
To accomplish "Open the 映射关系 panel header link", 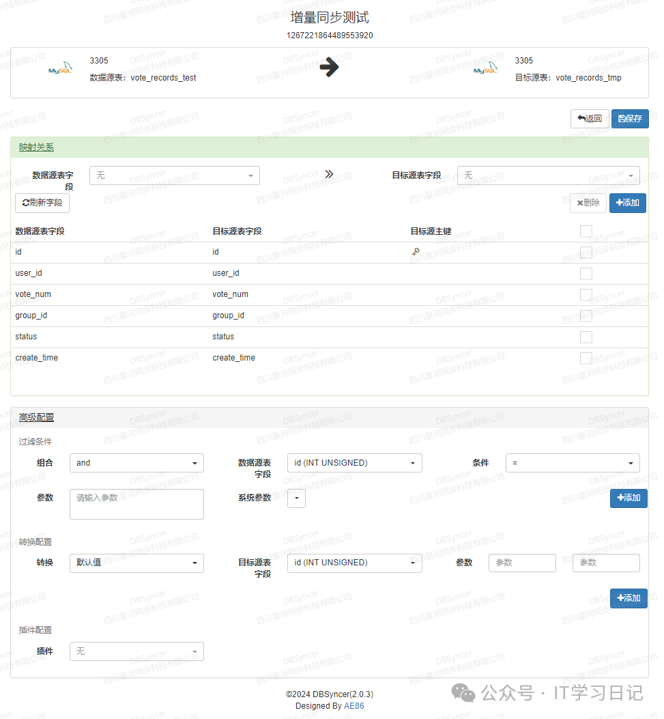I will 36,147.
